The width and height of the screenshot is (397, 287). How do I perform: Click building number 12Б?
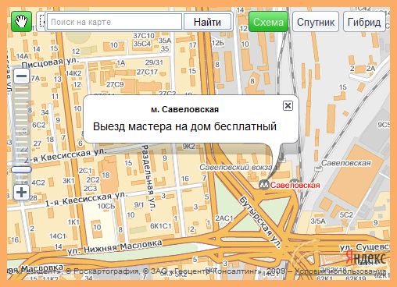coord(218,43)
